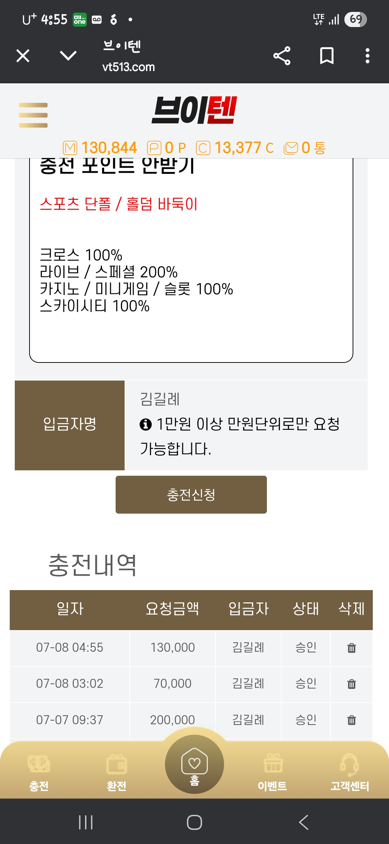Screen dimensions: 389x844
Task: Tap Android recent apps button
Action: pos(86,822)
